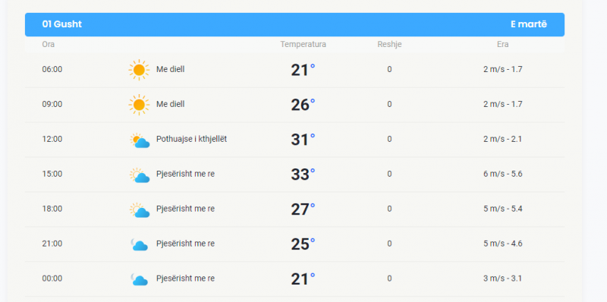Select the moon-and-cloud icon at 21:00
The height and width of the screenshot is (302, 607).
[140, 244]
